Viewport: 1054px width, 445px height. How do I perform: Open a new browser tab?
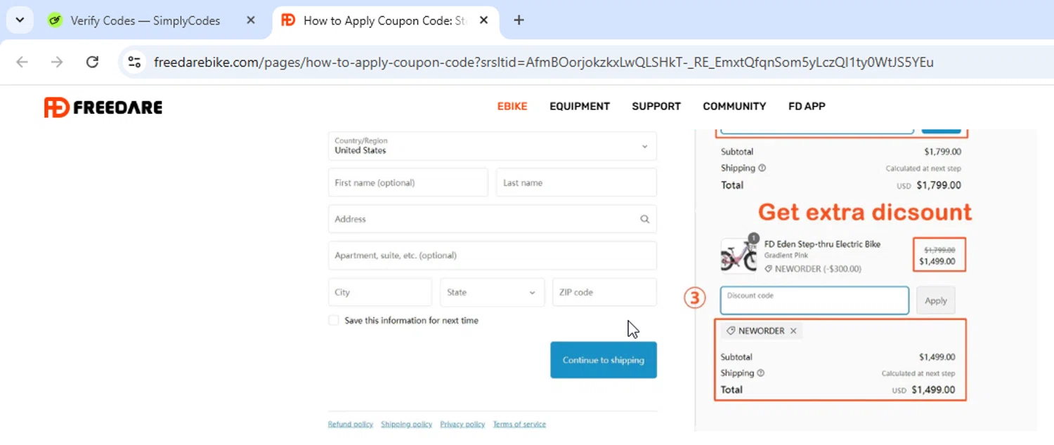point(519,20)
